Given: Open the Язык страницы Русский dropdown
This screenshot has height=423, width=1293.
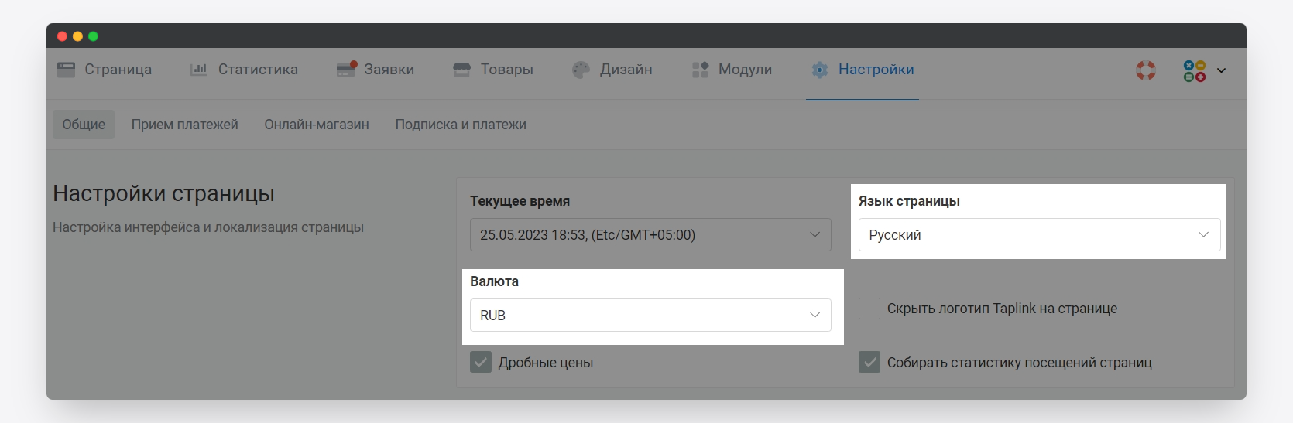Looking at the screenshot, I should (1040, 234).
